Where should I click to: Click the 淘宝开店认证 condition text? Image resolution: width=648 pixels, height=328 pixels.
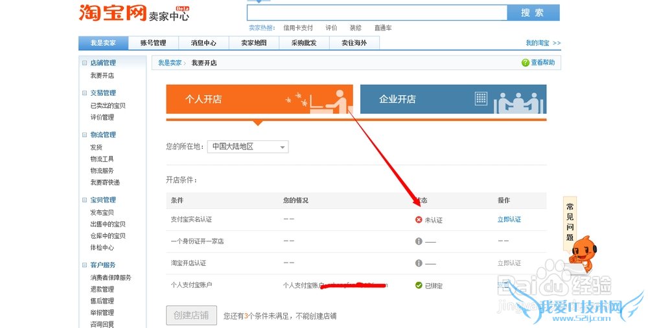pos(189,263)
